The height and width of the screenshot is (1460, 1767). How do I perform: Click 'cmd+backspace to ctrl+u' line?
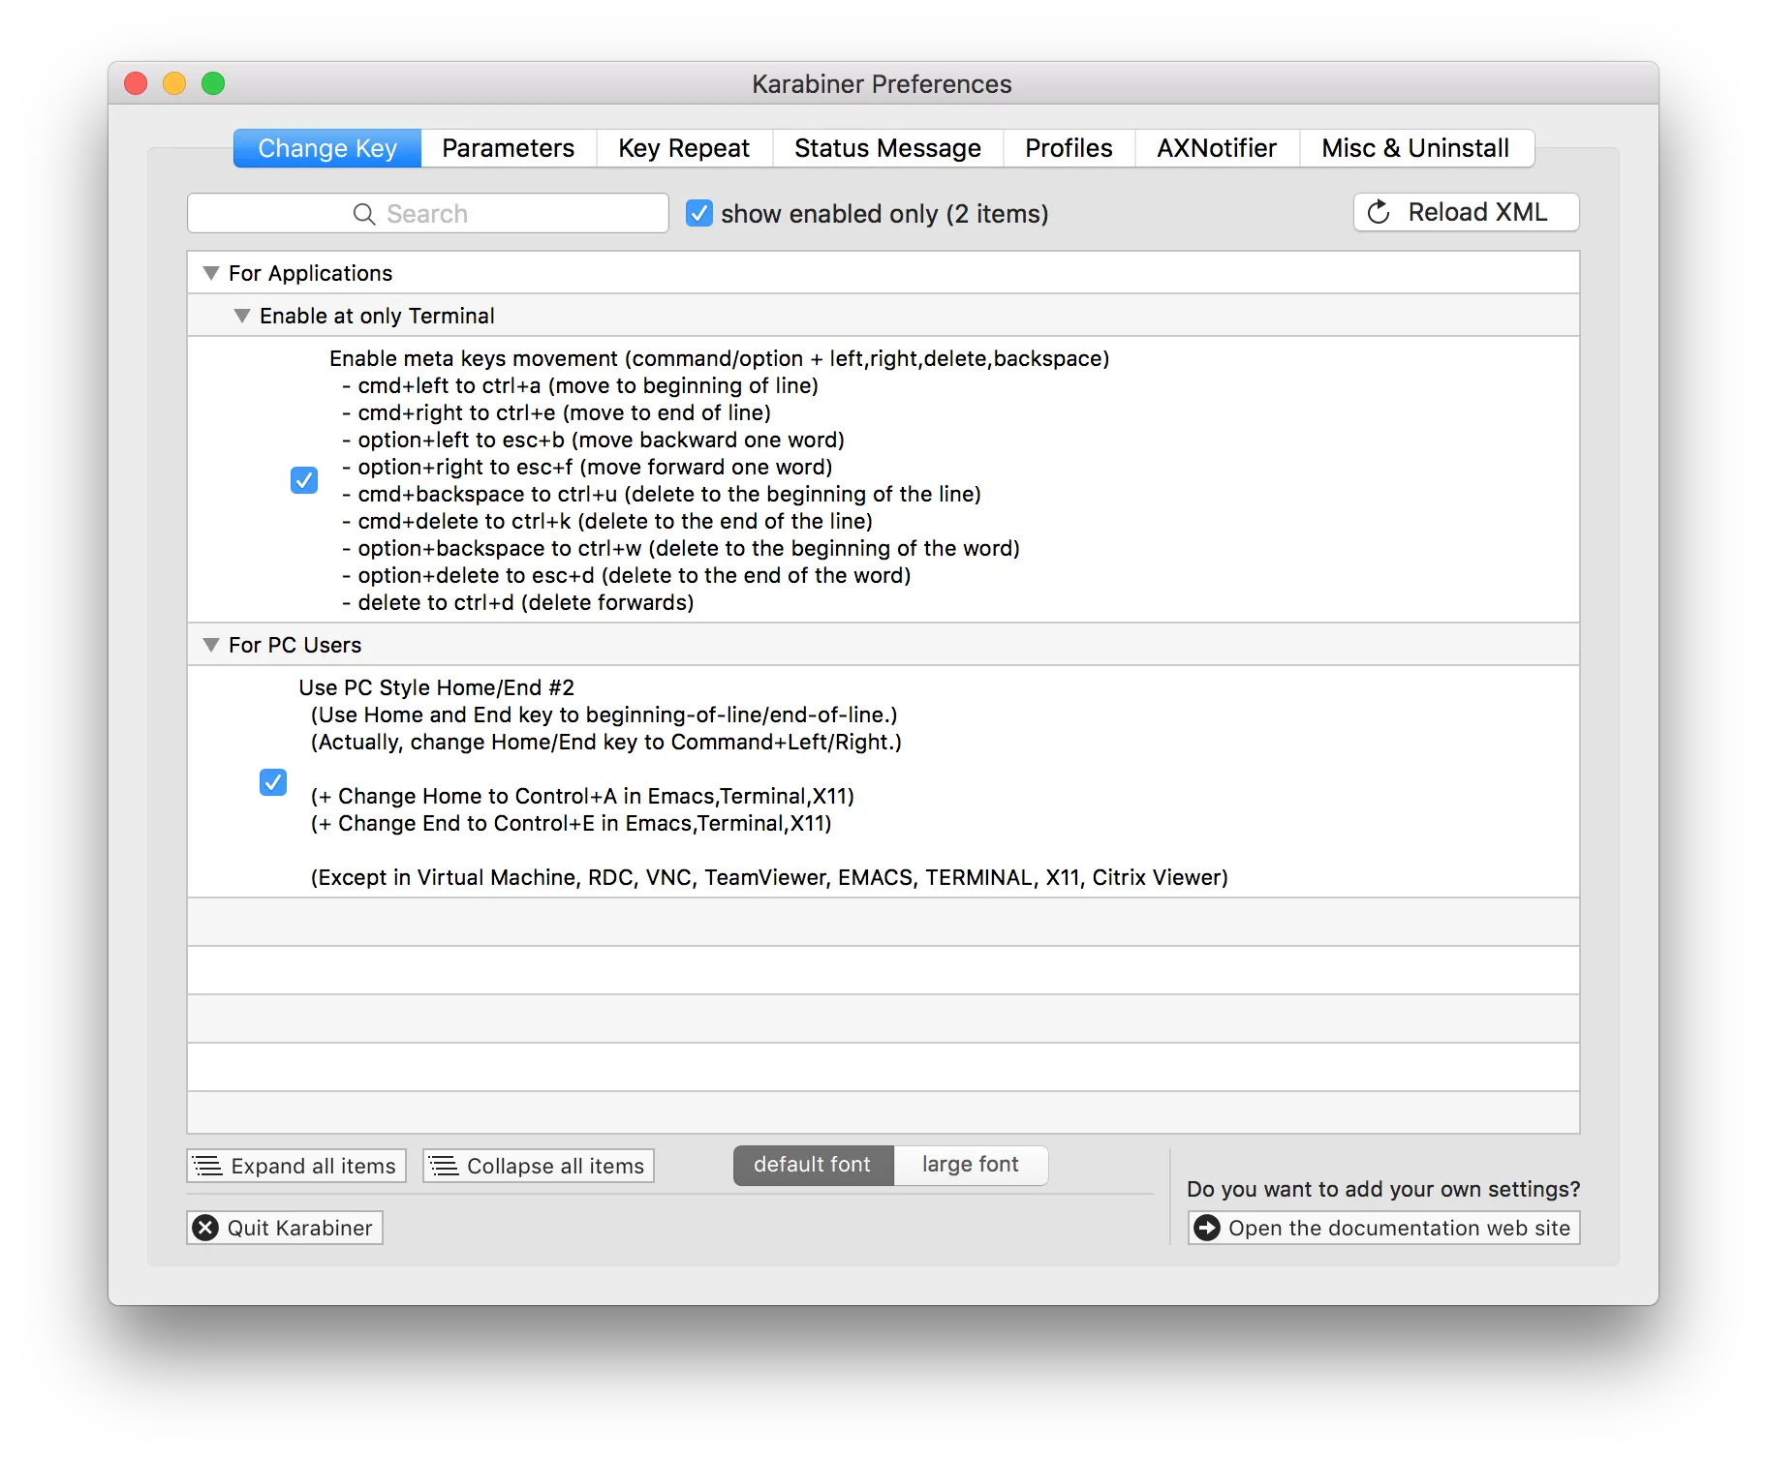pyautogui.click(x=662, y=494)
